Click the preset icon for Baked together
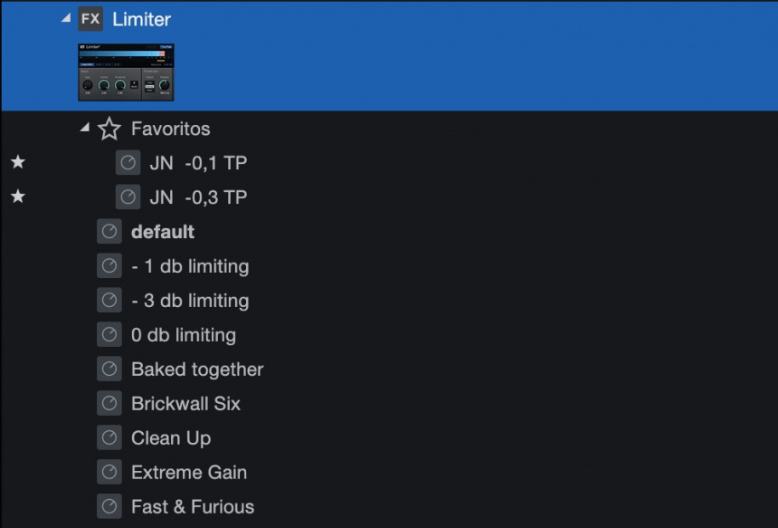The image size is (778, 528). point(109,370)
